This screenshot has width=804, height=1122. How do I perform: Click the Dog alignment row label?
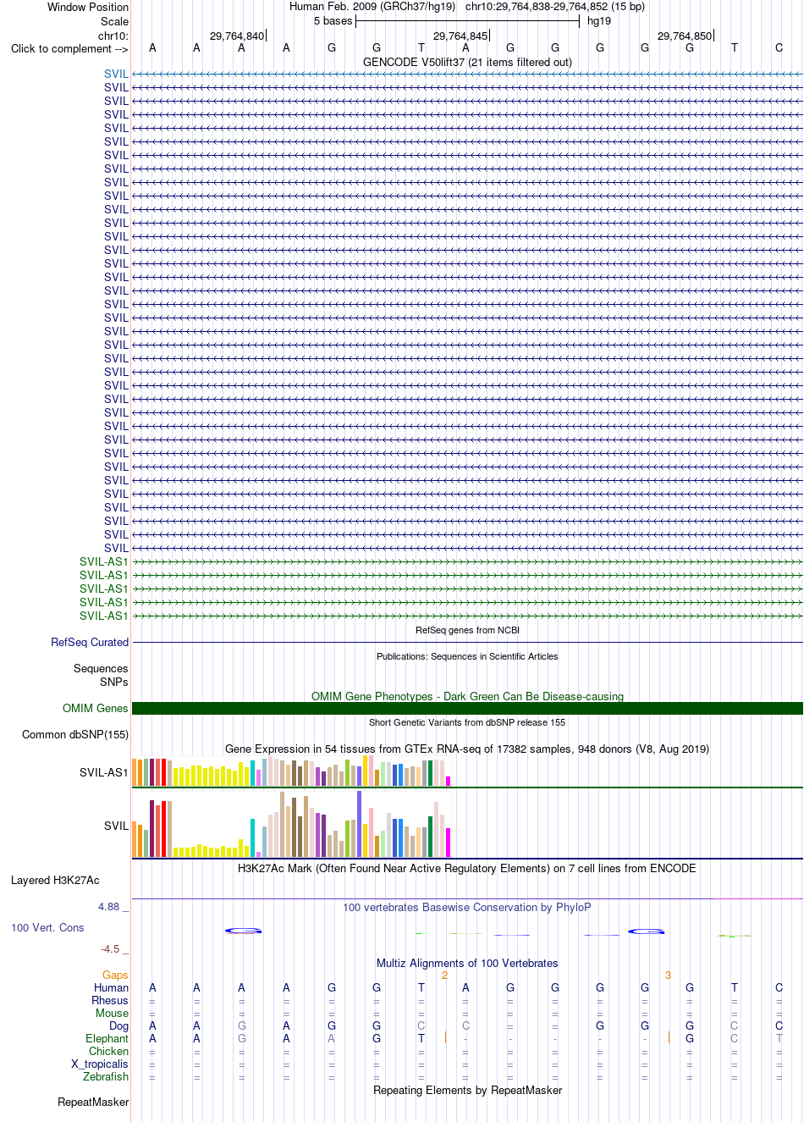118,1025
